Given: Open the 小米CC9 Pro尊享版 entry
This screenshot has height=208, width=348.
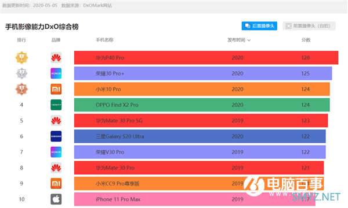Looking at the screenshot, I should coord(199,184).
